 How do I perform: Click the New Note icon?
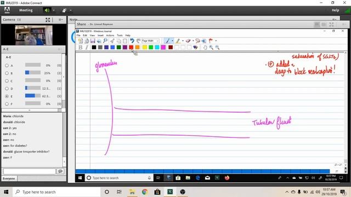pos(81,40)
